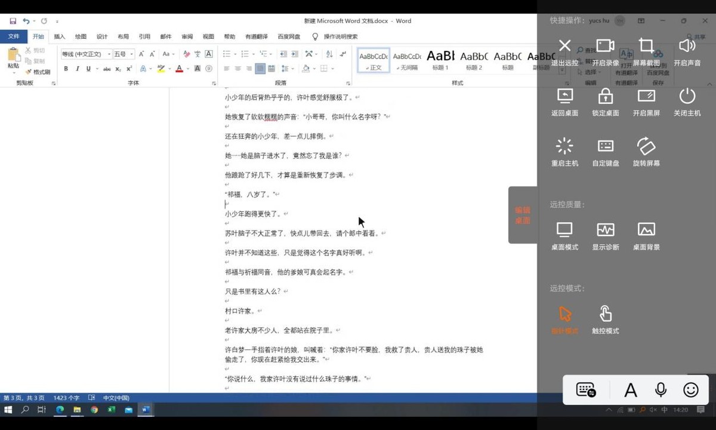Screen dimensions: 716x430
Task: Click the 退出远控 exit remote button
Action: [564, 46]
